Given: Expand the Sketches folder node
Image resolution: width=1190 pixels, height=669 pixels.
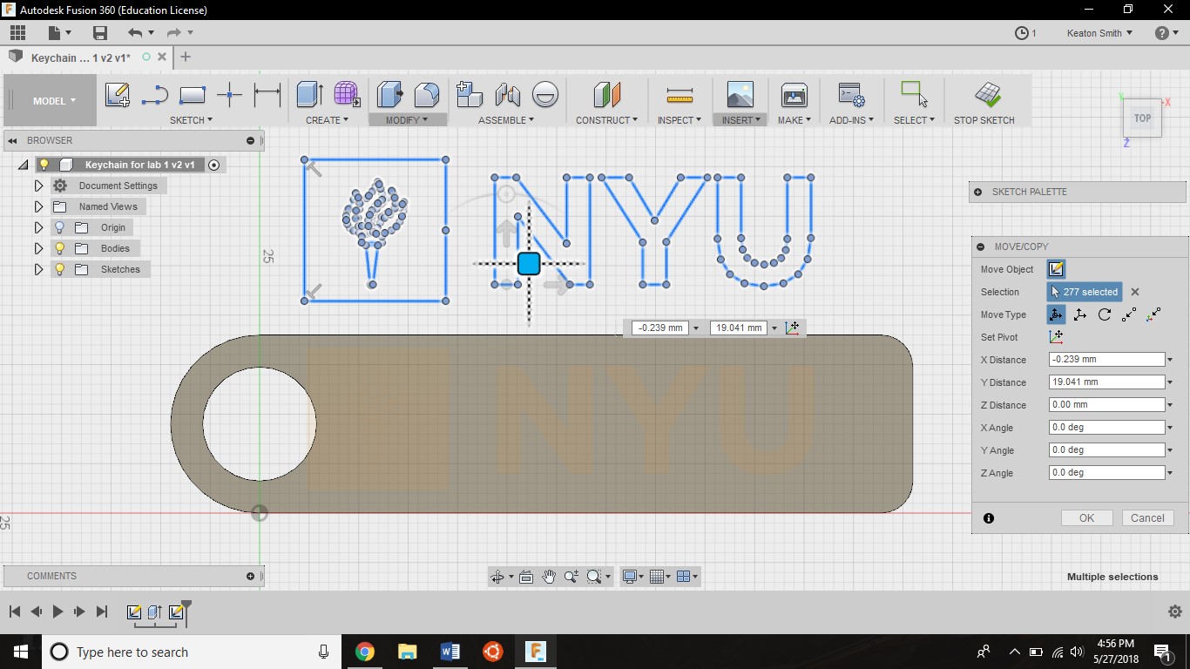Looking at the screenshot, I should [x=38, y=269].
